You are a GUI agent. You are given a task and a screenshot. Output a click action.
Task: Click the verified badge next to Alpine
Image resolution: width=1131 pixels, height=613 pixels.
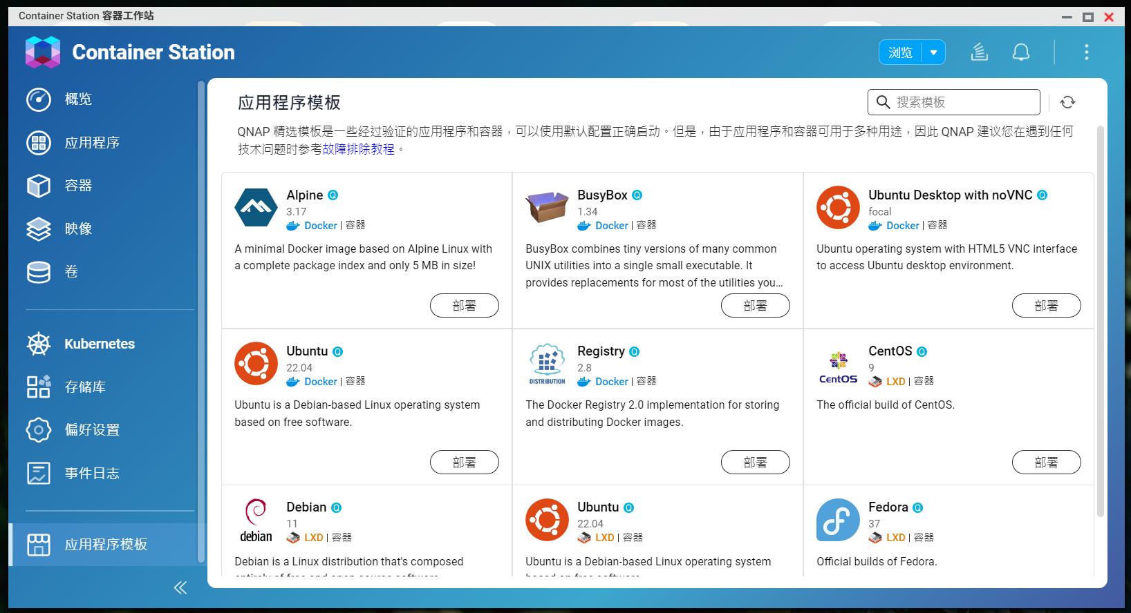(x=333, y=195)
